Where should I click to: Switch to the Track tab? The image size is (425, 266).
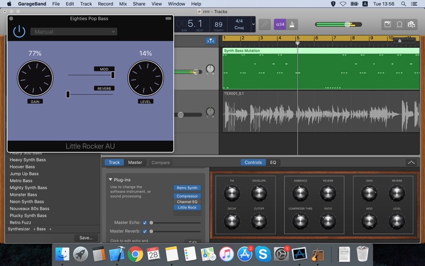(114, 162)
